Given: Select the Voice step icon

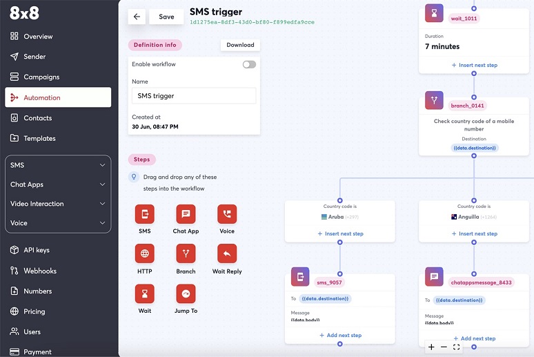Looking at the screenshot, I should pos(227,214).
